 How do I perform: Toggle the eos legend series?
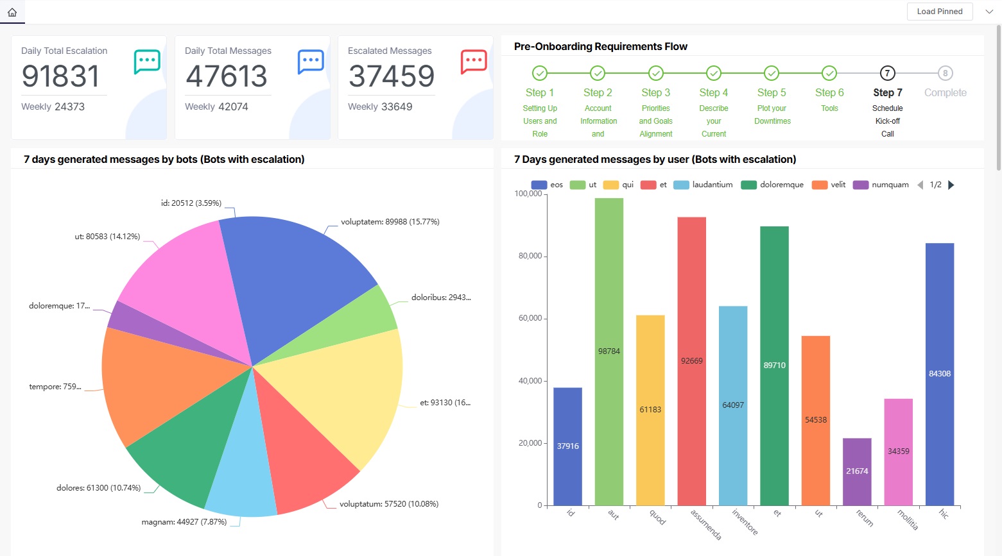click(x=547, y=185)
